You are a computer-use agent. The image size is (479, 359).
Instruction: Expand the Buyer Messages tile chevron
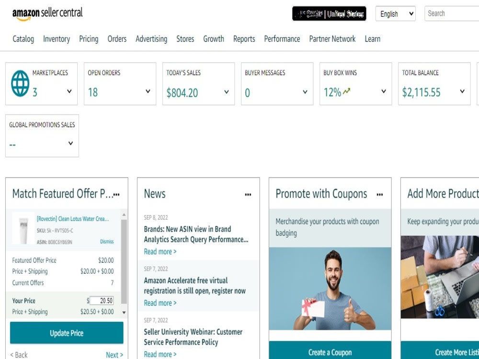[x=305, y=91]
